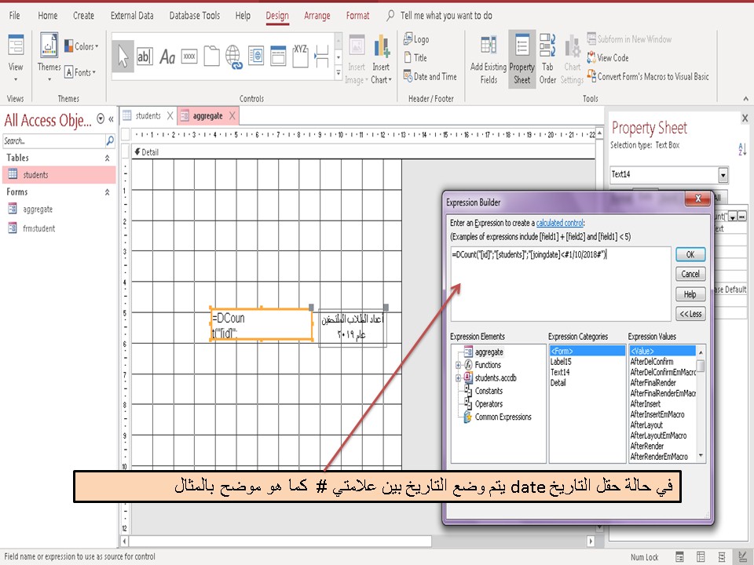Select the Navigation control

pyautogui.click(x=278, y=56)
